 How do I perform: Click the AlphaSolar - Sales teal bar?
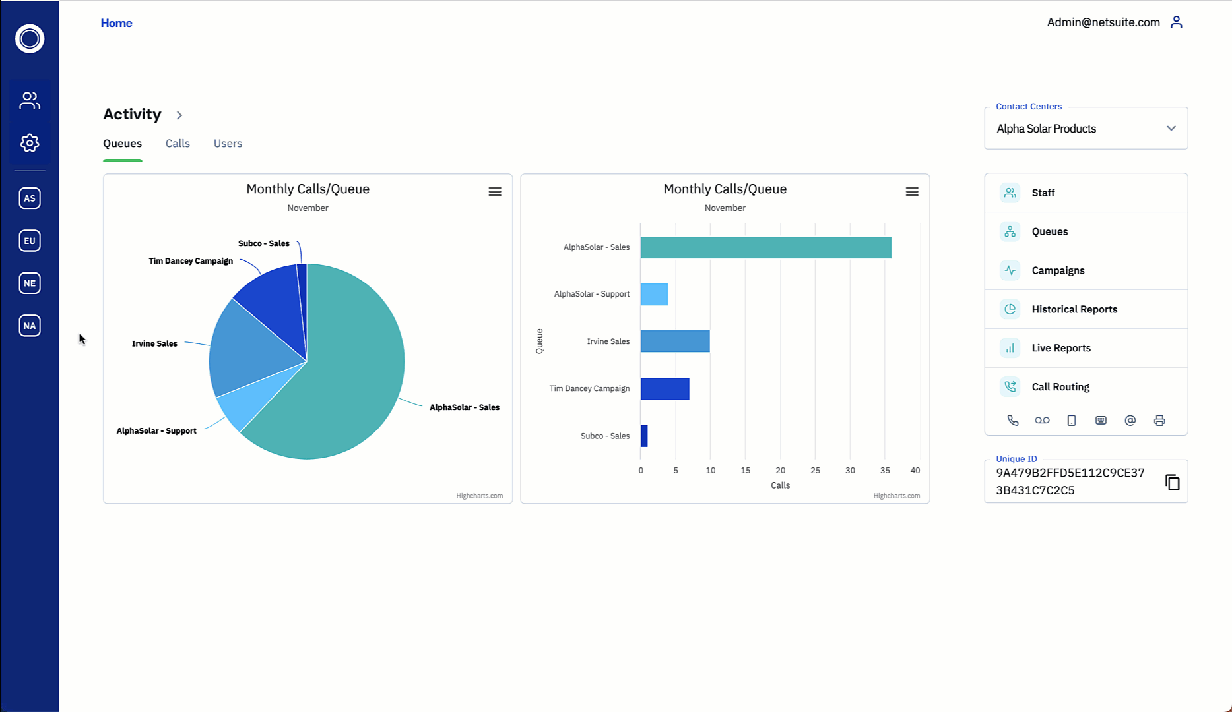click(x=765, y=247)
